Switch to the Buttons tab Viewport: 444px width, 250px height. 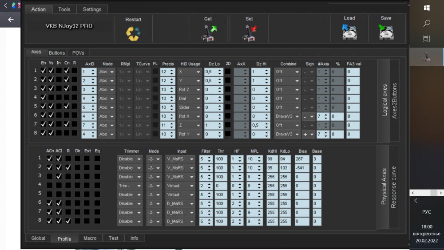tap(57, 53)
